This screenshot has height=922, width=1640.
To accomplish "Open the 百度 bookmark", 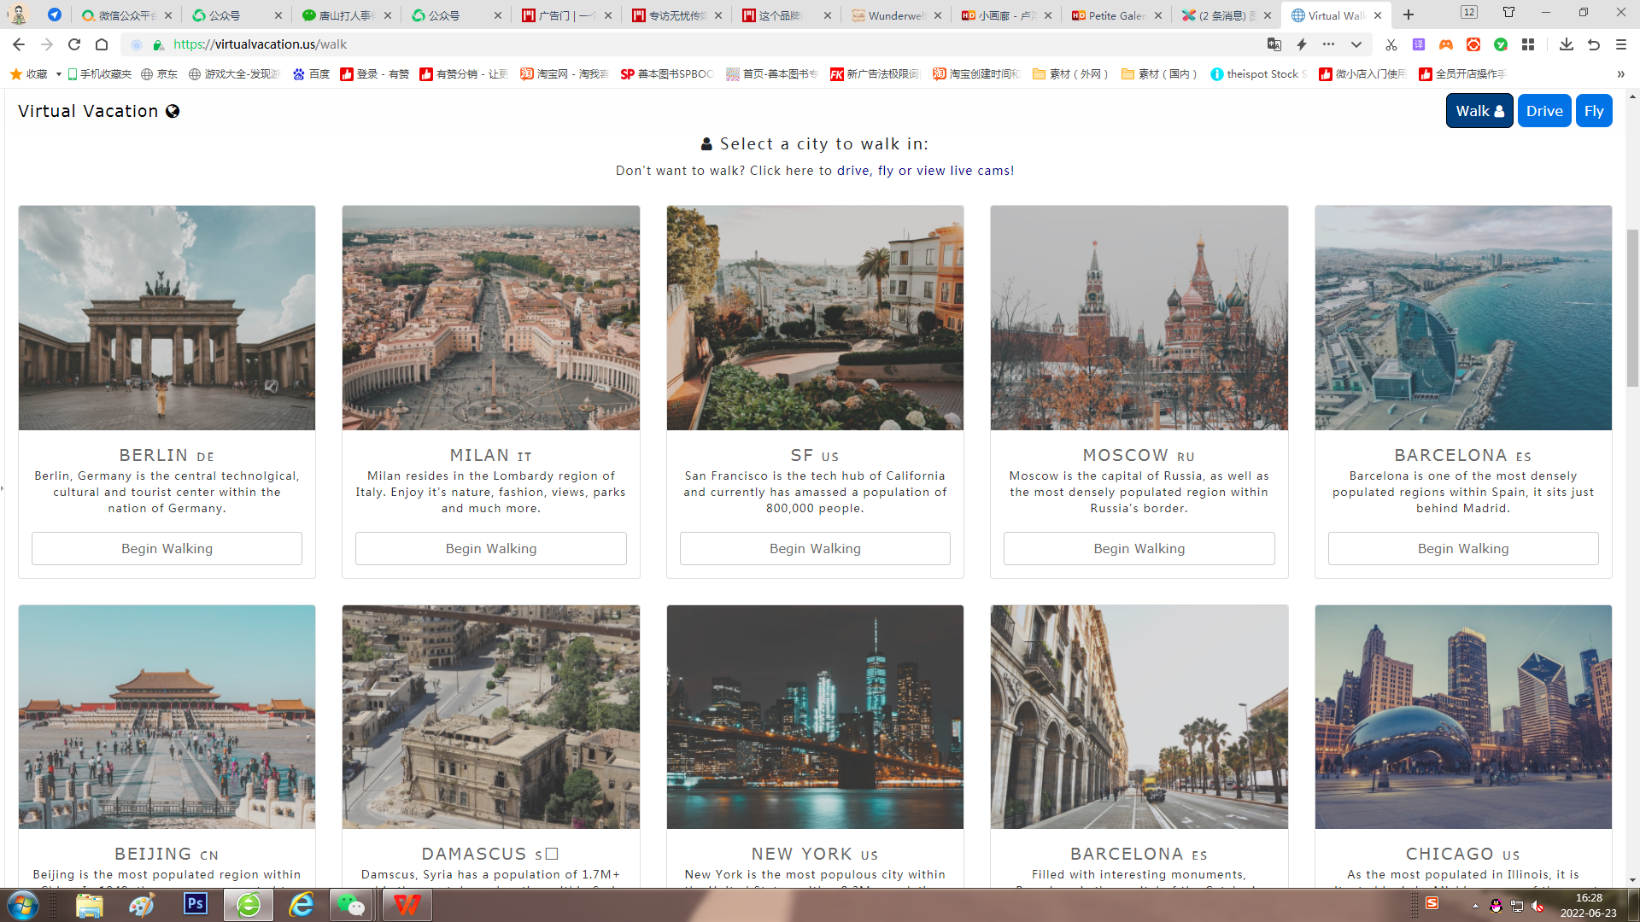I will (x=312, y=74).
